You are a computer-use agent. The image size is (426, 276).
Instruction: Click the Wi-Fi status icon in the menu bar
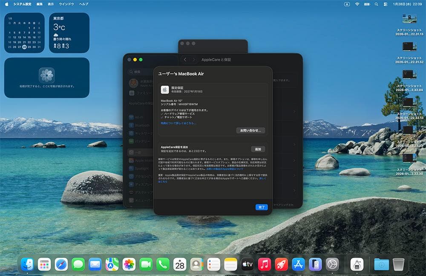click(x=357, y=4)
